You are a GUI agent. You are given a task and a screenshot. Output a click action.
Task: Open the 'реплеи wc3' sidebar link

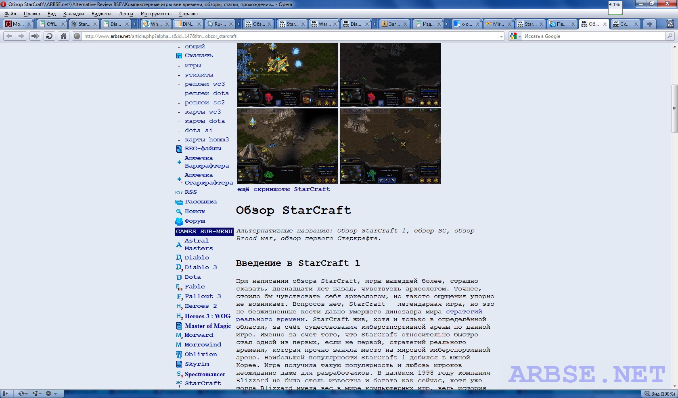point(205,84)
